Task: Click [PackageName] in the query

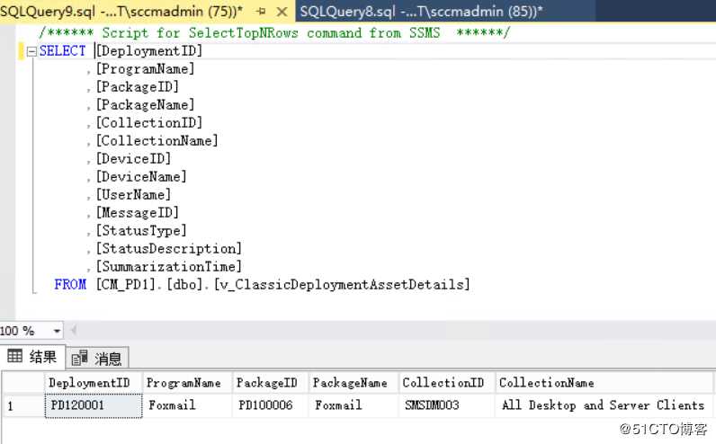Action: (x=145, y=105)
